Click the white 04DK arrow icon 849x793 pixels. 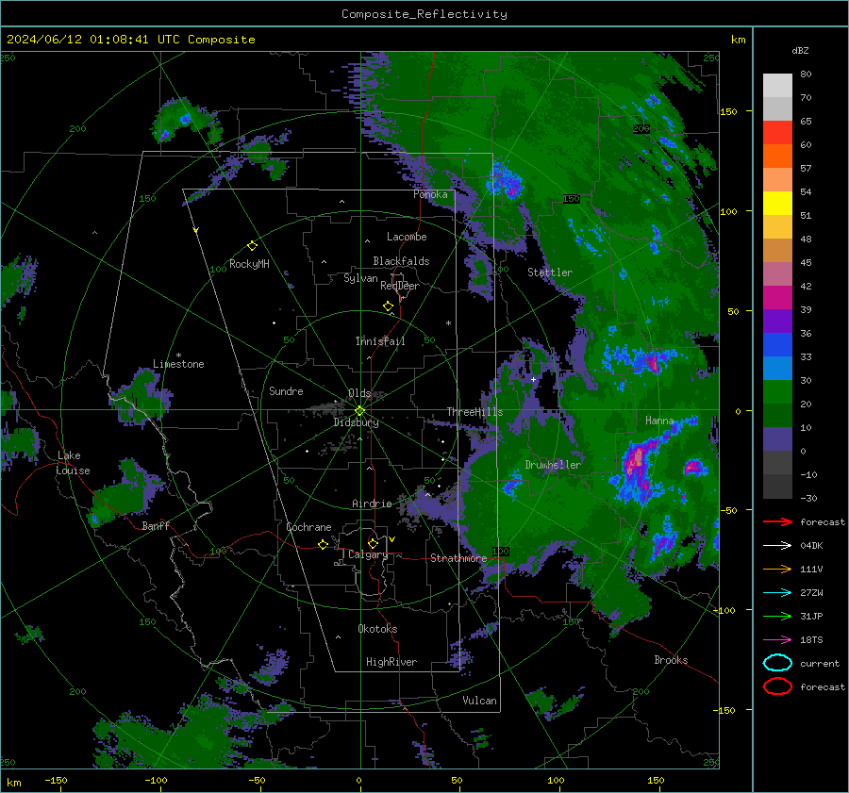click(777, 545)
